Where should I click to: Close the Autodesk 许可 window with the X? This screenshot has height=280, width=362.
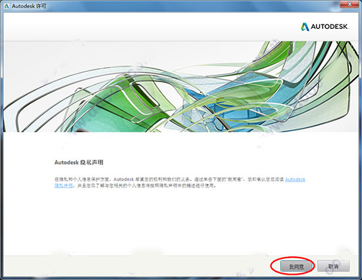(x=349, y=4)
